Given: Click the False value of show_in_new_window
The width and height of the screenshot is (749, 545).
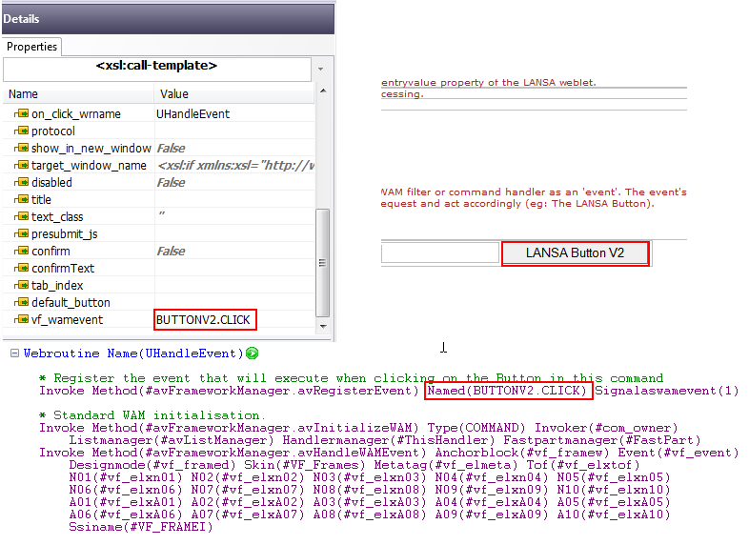Looking at the screenshot, I should coord(171,148).
